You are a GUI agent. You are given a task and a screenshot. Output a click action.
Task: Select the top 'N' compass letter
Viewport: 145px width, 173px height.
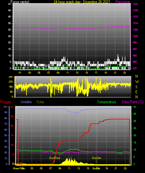point(137,76)
